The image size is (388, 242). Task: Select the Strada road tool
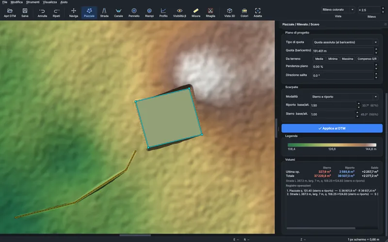(104, 13)
